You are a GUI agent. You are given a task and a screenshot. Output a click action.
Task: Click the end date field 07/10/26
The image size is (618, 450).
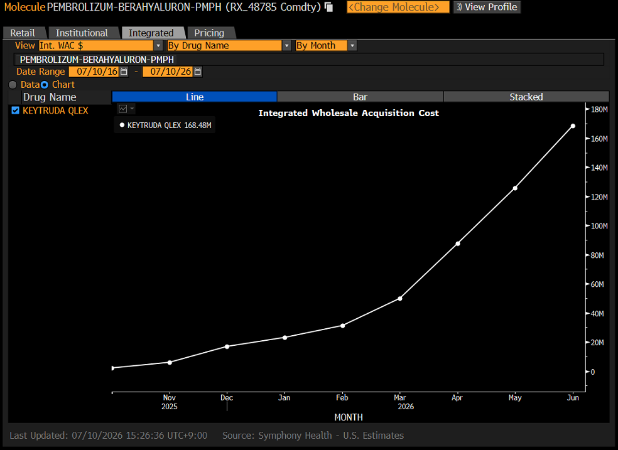(168, 72)
